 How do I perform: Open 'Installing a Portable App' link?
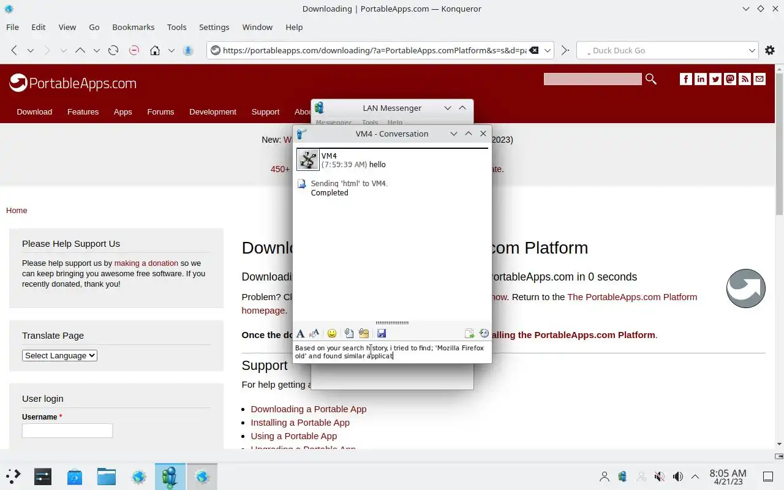(x=300, y=422)
